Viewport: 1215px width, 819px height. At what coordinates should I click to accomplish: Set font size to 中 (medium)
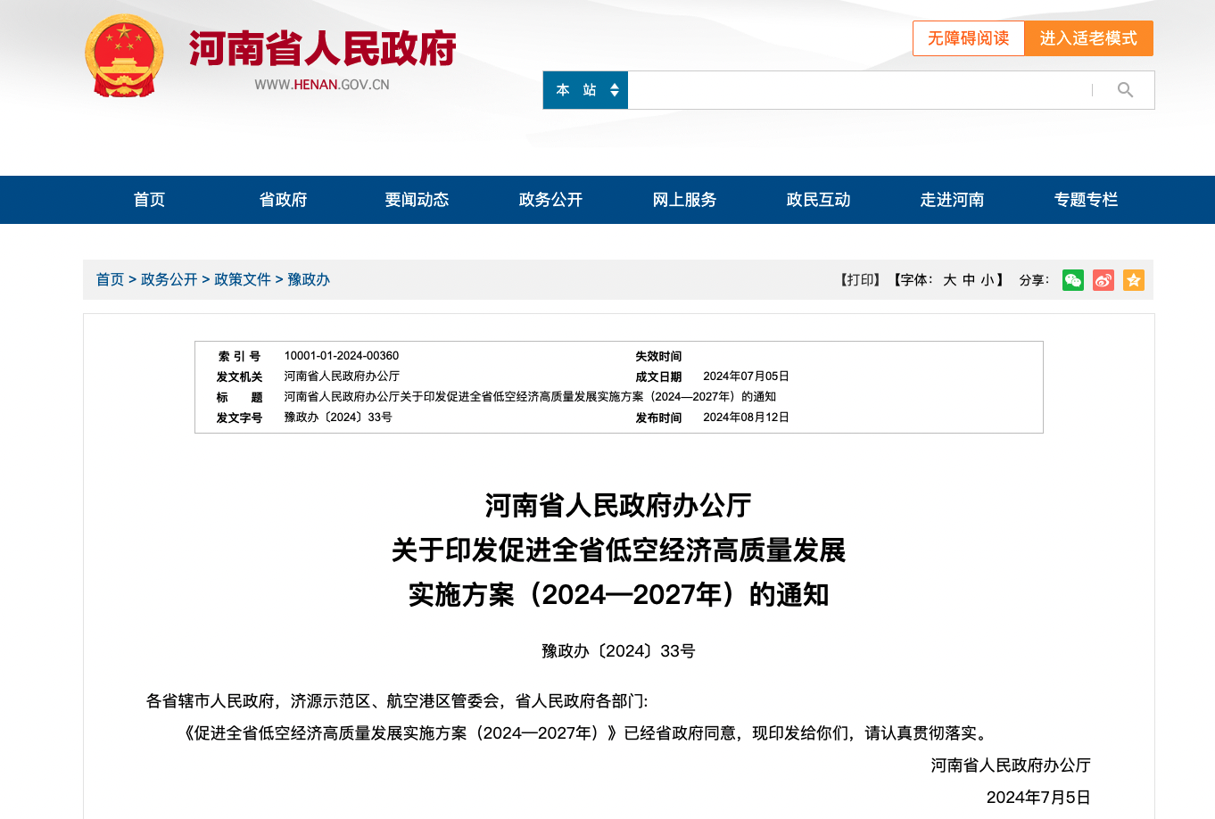[969, 280]
